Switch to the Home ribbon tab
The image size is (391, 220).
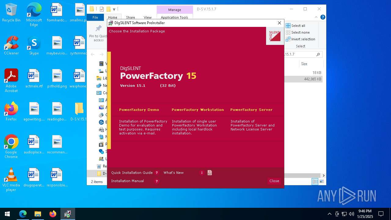[112, 17]
